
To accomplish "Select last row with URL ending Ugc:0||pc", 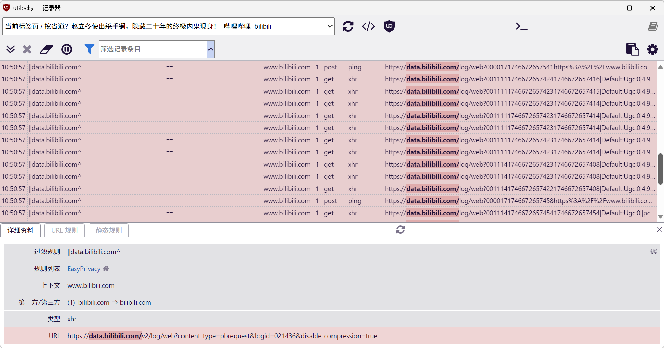I will click(328, 213).
